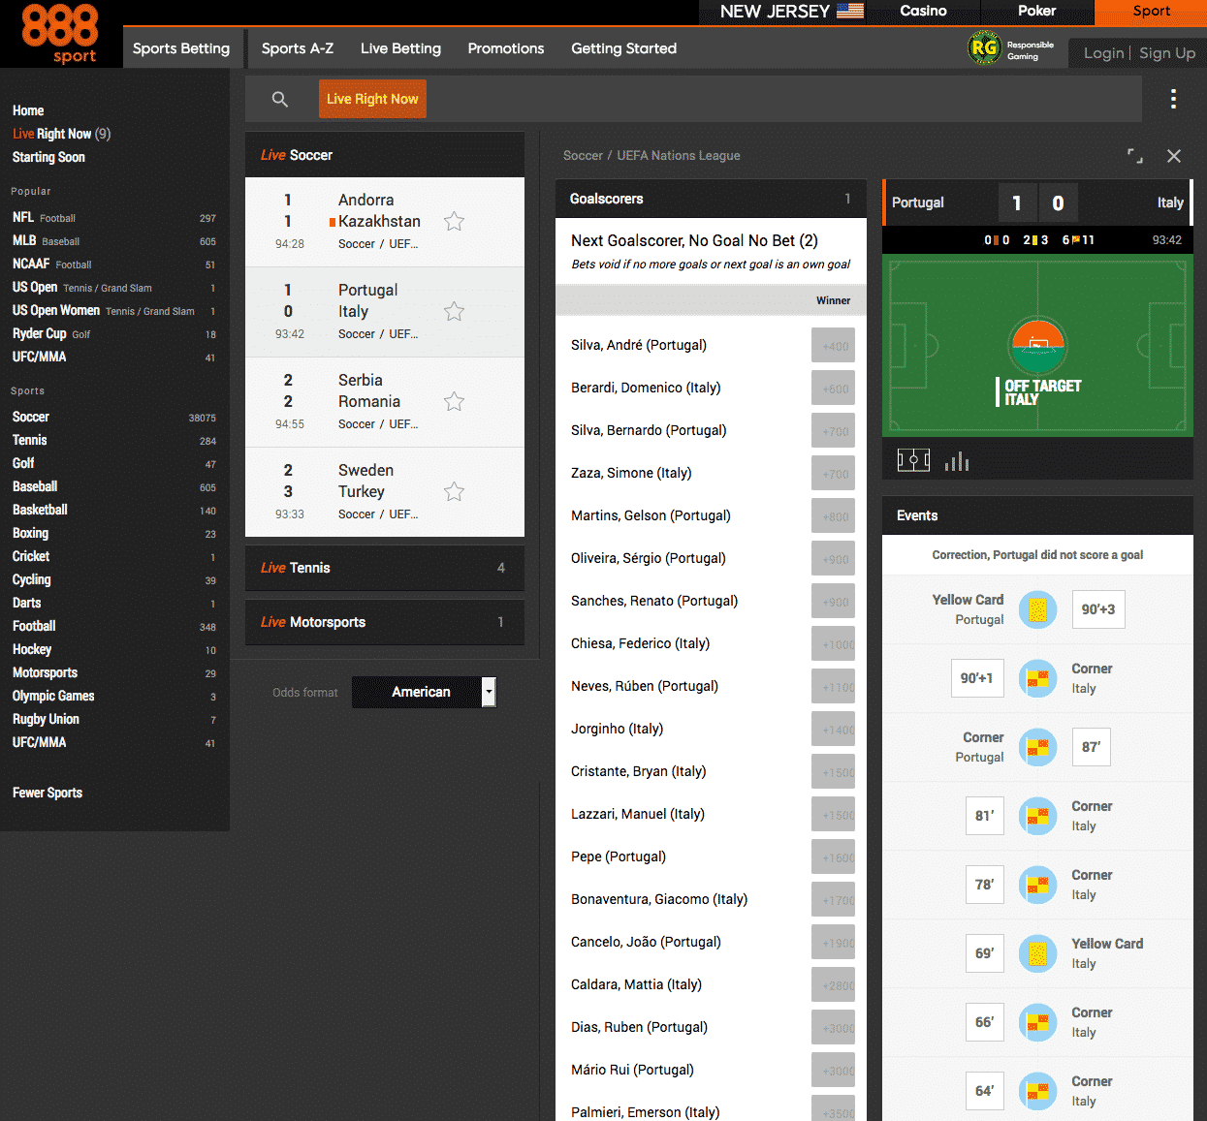Open Sports Betting menu item

pos(181,48)
